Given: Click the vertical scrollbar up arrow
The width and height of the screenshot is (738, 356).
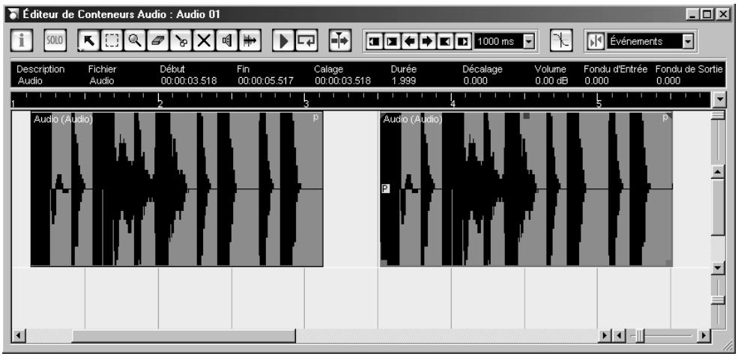Looking at the screenshot, I should click(718, 172).
